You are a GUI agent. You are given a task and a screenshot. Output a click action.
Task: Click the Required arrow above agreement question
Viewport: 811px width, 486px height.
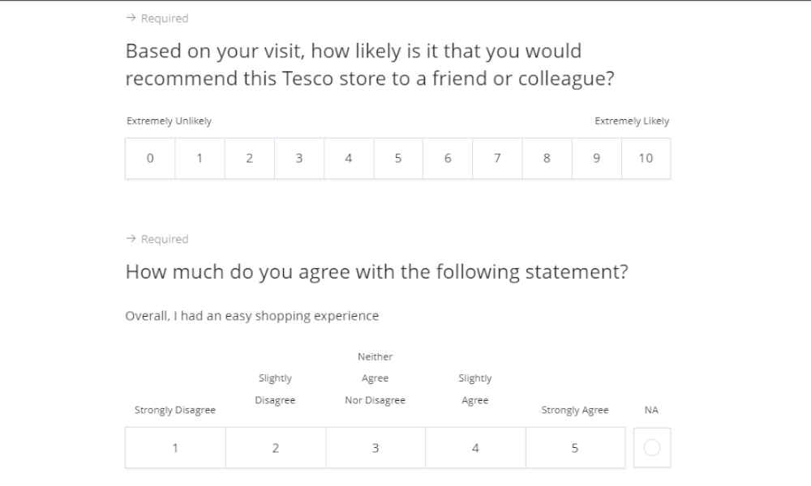[x=131, y=239]
